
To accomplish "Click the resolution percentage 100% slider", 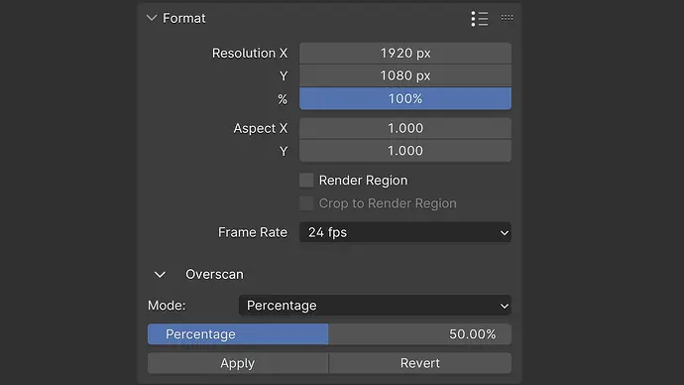I will pos(405,98).
